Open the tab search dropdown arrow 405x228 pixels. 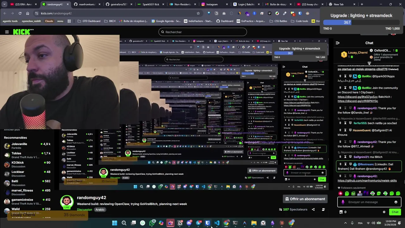point(4,4)
